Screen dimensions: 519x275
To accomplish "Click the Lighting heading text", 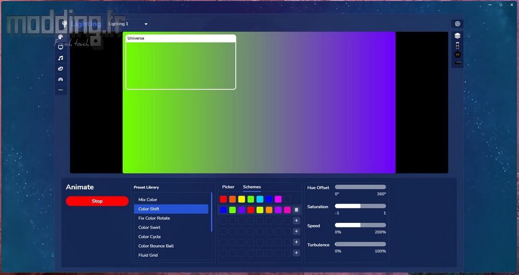I will coord(86,24).
